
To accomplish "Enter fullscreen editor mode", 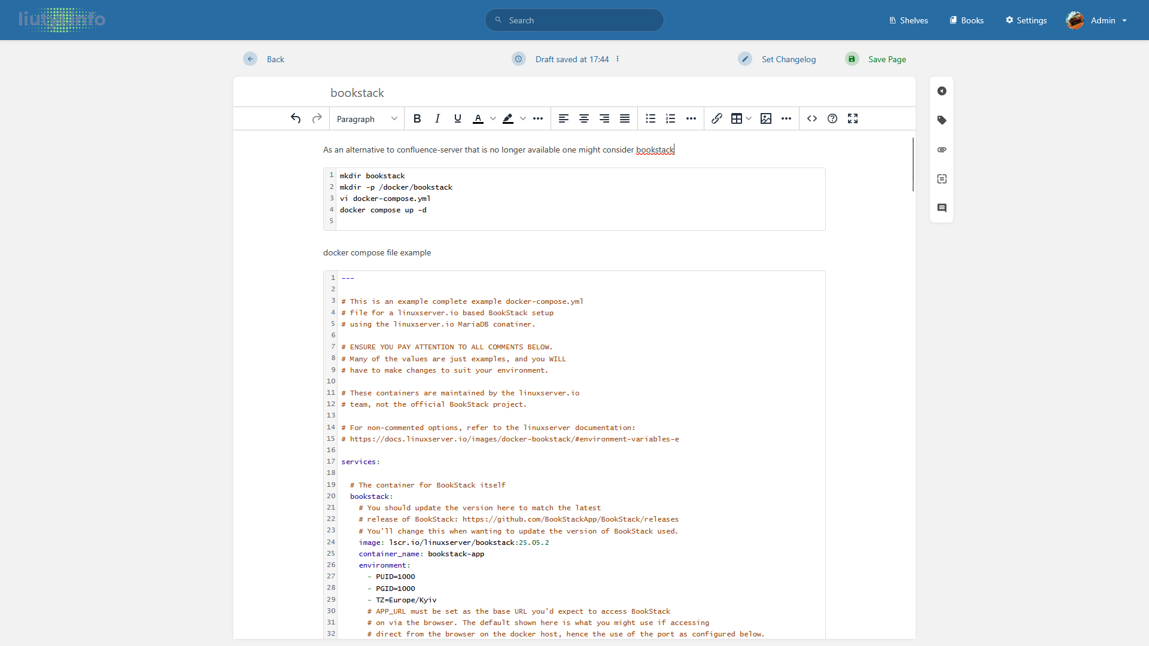I will tap(853, 118).
